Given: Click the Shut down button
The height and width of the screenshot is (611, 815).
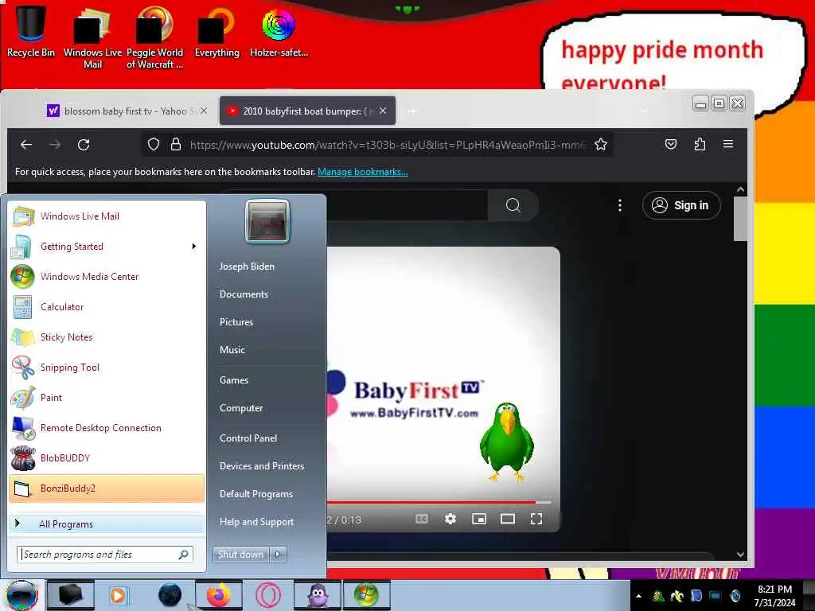Looking at the screenshot, I should coord(240,555).
